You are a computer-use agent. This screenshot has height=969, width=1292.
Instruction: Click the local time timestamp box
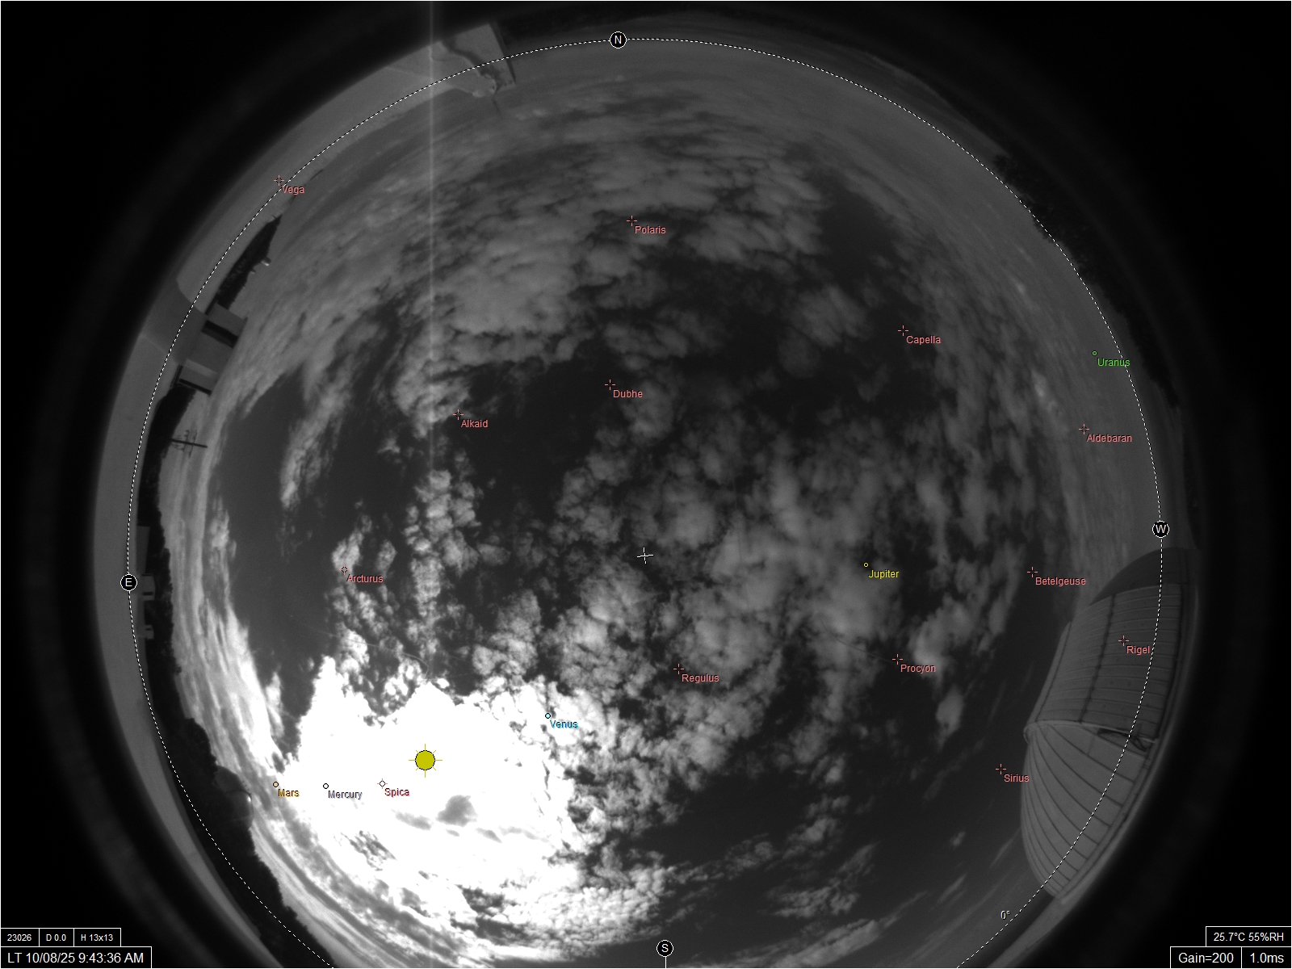point(75,958)
